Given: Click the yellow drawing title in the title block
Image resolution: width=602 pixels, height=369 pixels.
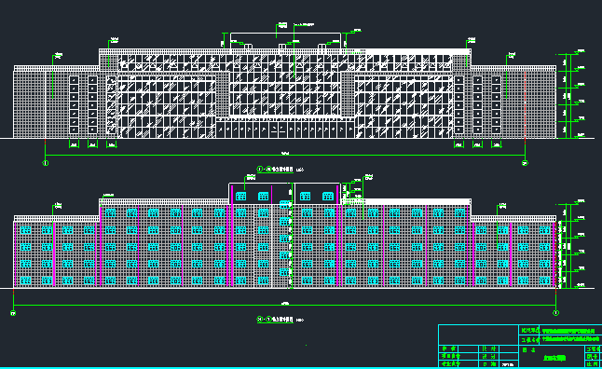Looking at the screenshot, I should [554, 358].
